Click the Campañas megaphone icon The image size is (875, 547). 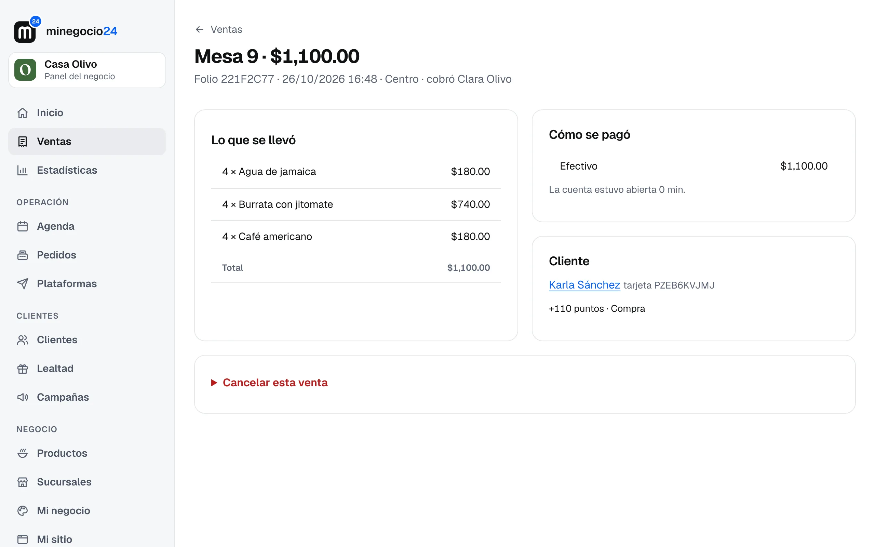(23, 397)
